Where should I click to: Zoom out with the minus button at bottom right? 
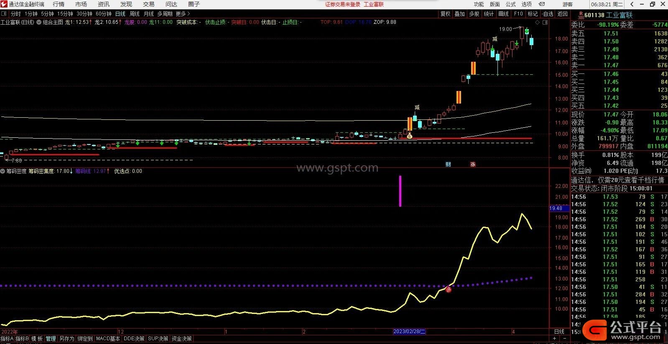tap(564, 339)
